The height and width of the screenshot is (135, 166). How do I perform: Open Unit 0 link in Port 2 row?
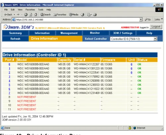click(132, 72)
